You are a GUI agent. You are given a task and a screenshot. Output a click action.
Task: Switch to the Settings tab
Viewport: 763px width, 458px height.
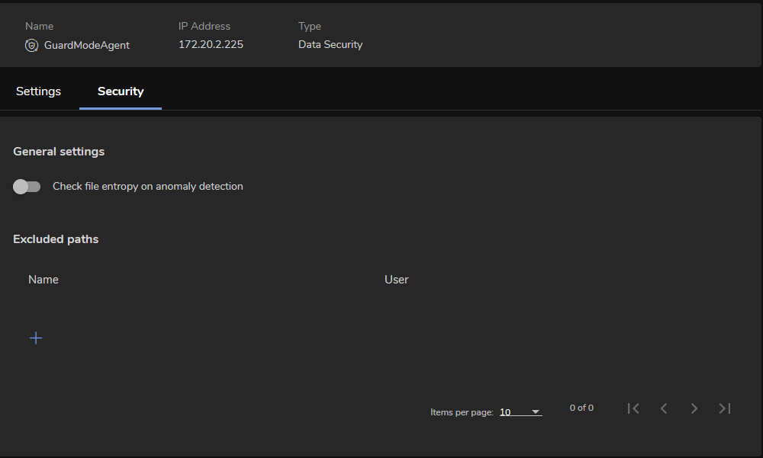pos(38,91)
